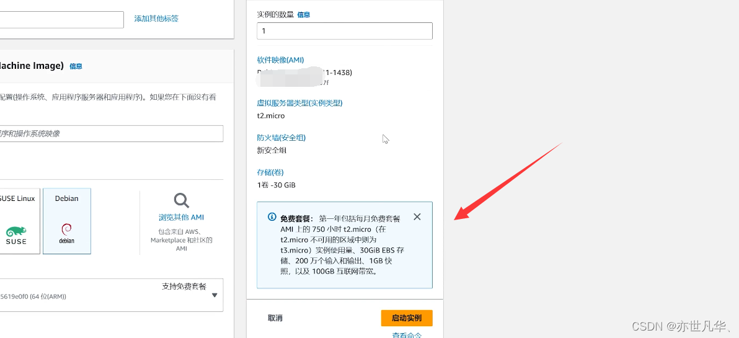Click the 启动实例 button

[407, 318]
